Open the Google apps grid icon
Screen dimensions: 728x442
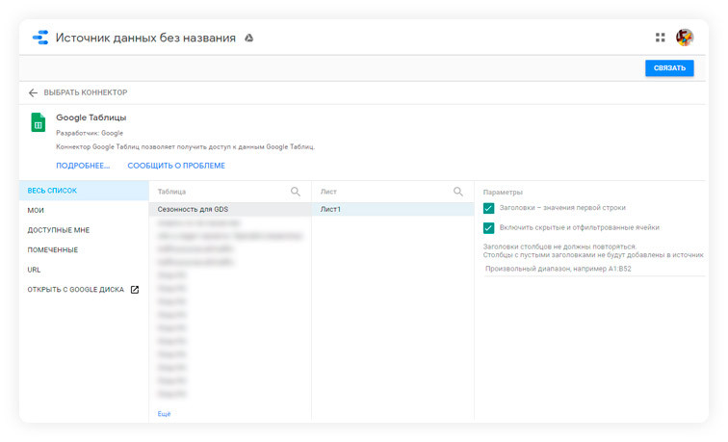tap(660, 38)
